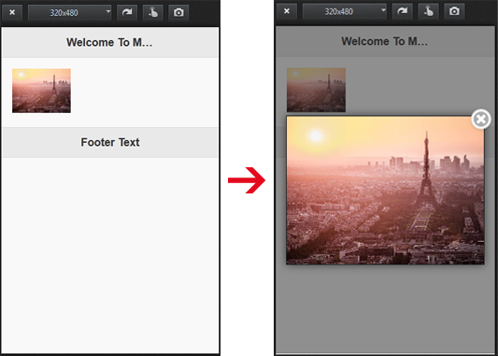Click the camera screenshot icon in right panel

454,11
